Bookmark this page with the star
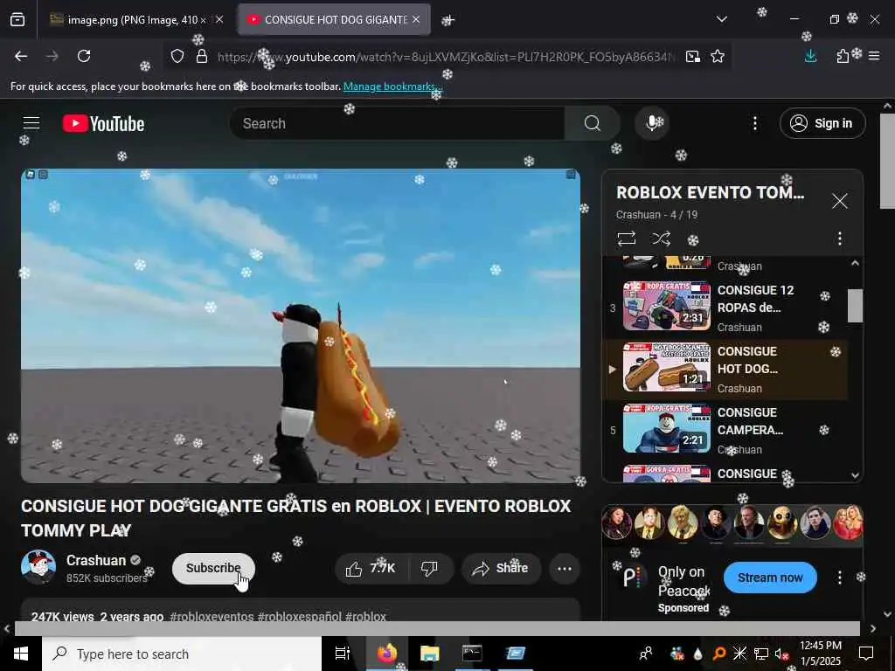The image size is (895, 671). 718,56
